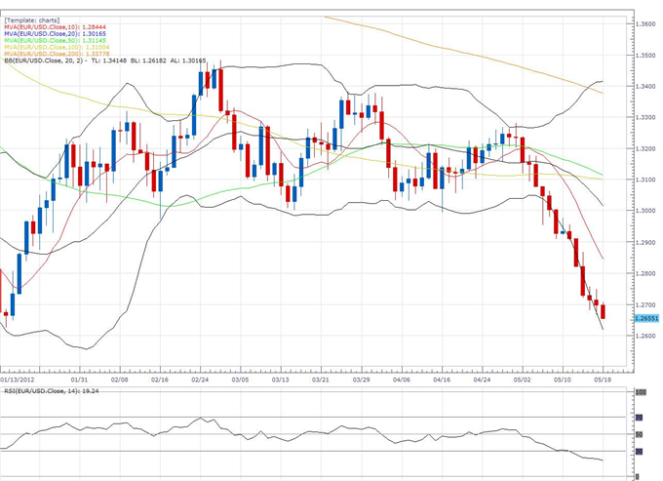Click the 04/16 date axis label
The height and width of the screenshot is (481, 663).
[x=441, y=381]
